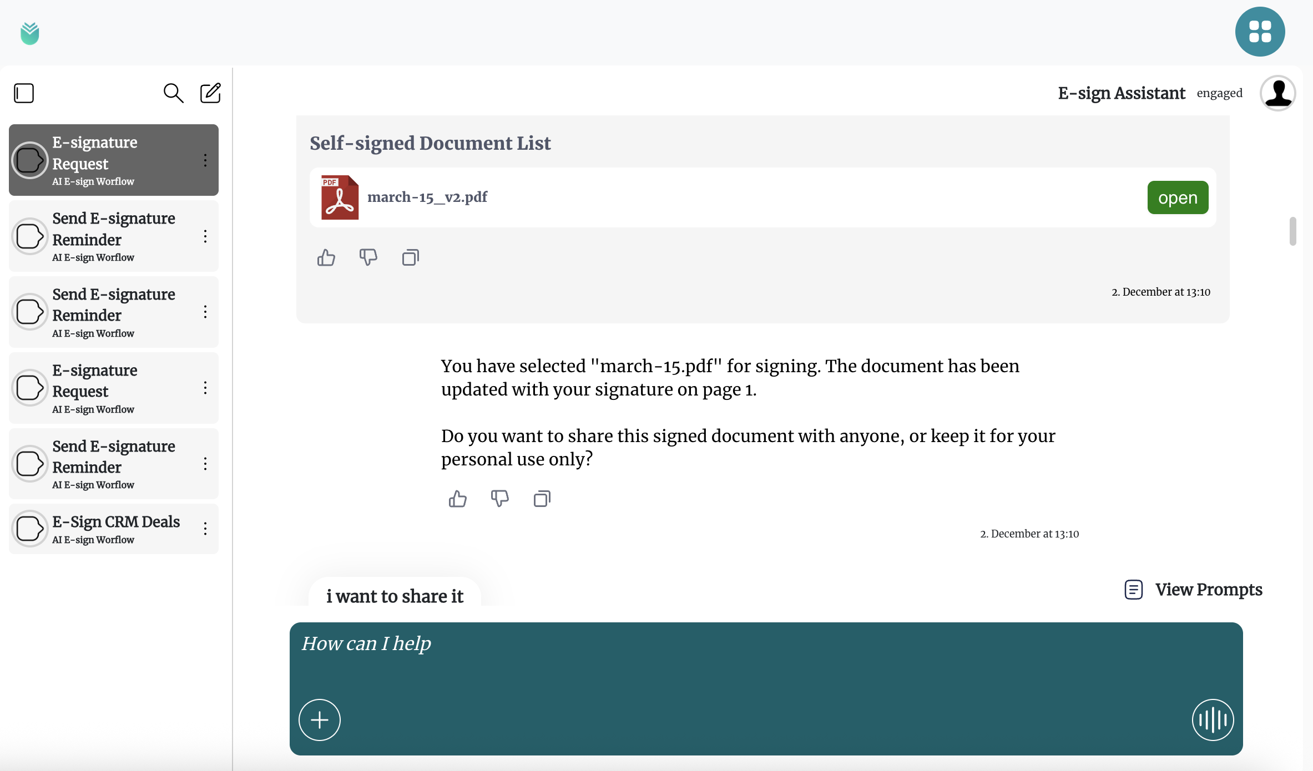1313x771 pixels.
Task: Open the march-15_v2.pdf document
Action: (x=1178, y=197)
